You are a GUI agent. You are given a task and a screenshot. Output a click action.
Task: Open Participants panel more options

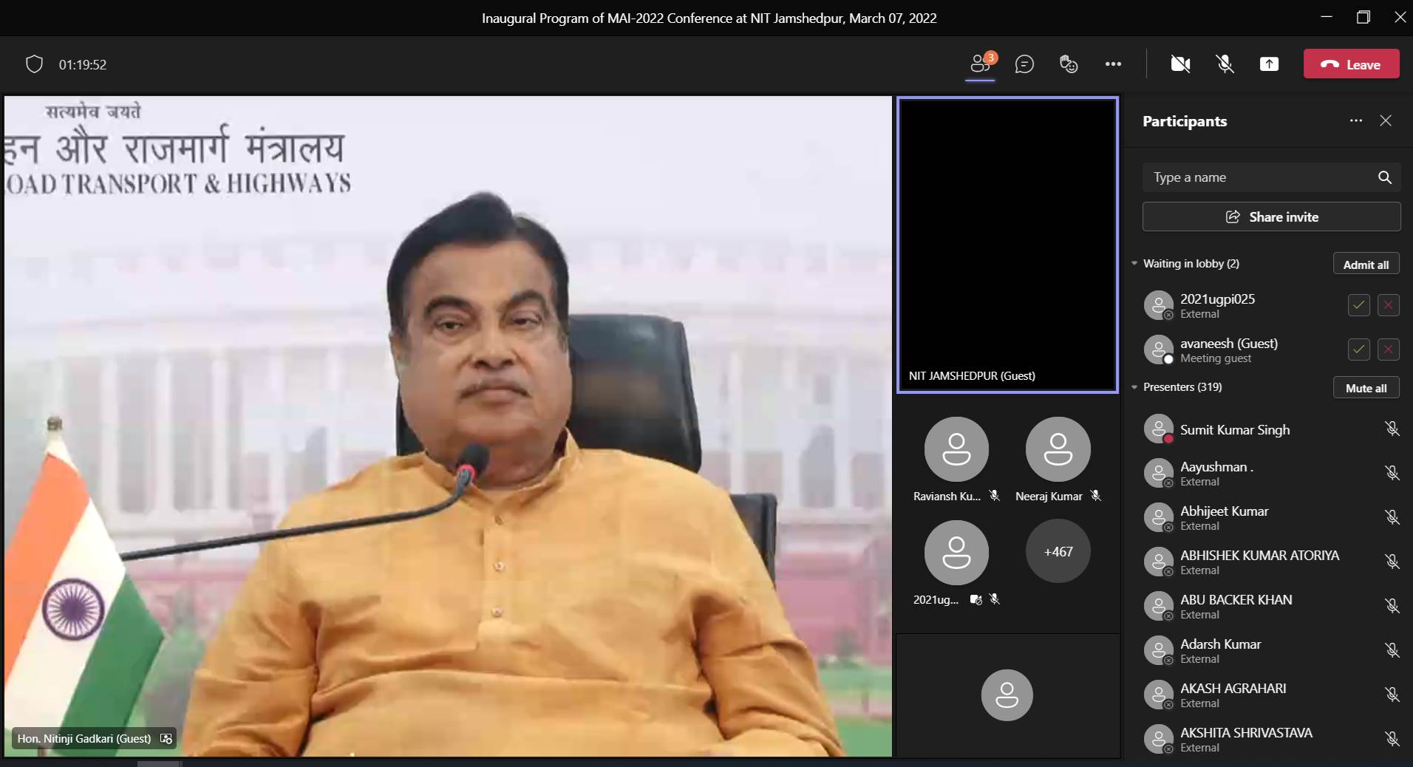coord(1355,120)
